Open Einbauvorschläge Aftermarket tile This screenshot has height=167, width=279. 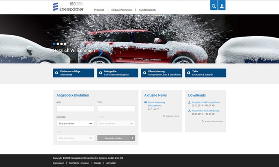pyautogui.click(x=74, y=73)
